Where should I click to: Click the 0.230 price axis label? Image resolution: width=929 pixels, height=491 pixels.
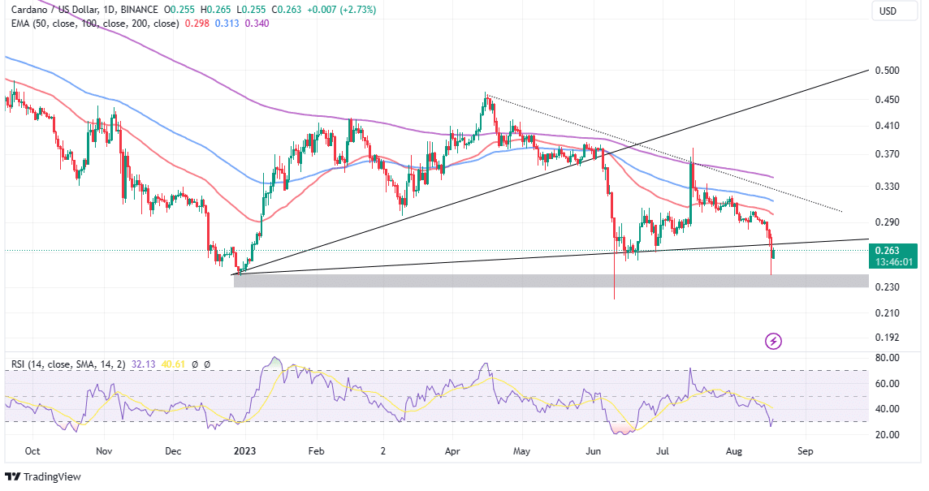tap(887, 287)
